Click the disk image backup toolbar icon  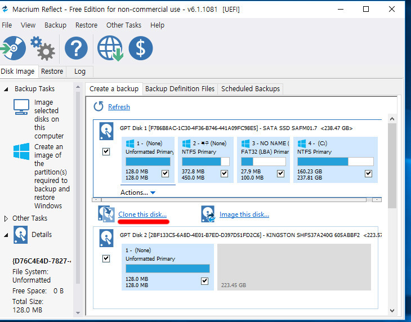click(13, 48)
